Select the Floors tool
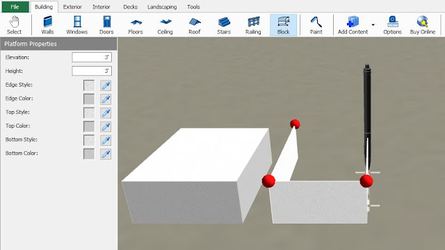This screenshot has height=250, width=445. click(136, 25)
